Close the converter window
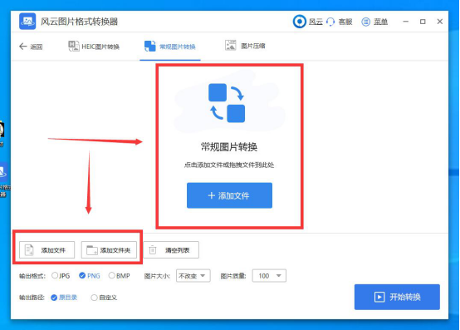This screenshot has width=460, height=330. point(440,22)
